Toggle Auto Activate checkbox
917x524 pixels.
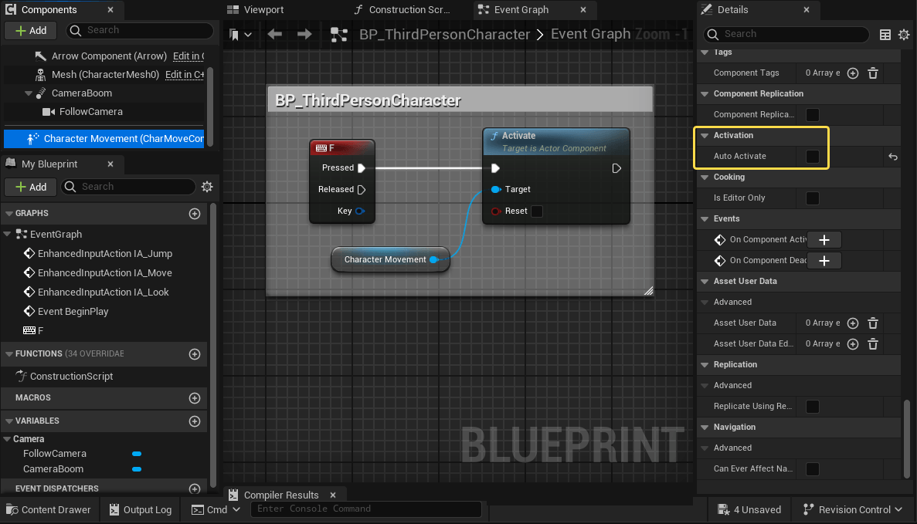tap(812, 157)
